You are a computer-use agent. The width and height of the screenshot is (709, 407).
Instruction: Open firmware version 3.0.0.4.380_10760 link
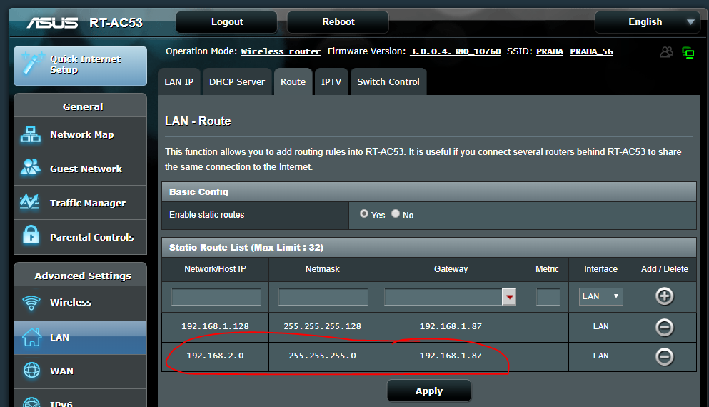(x=456, y=51)
